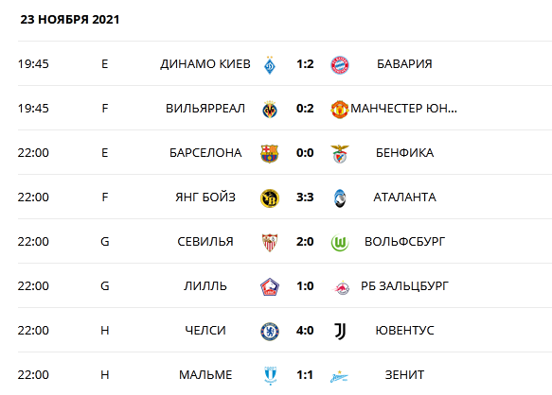Click the Chelsea blue crest

click(x=270, y=332)
